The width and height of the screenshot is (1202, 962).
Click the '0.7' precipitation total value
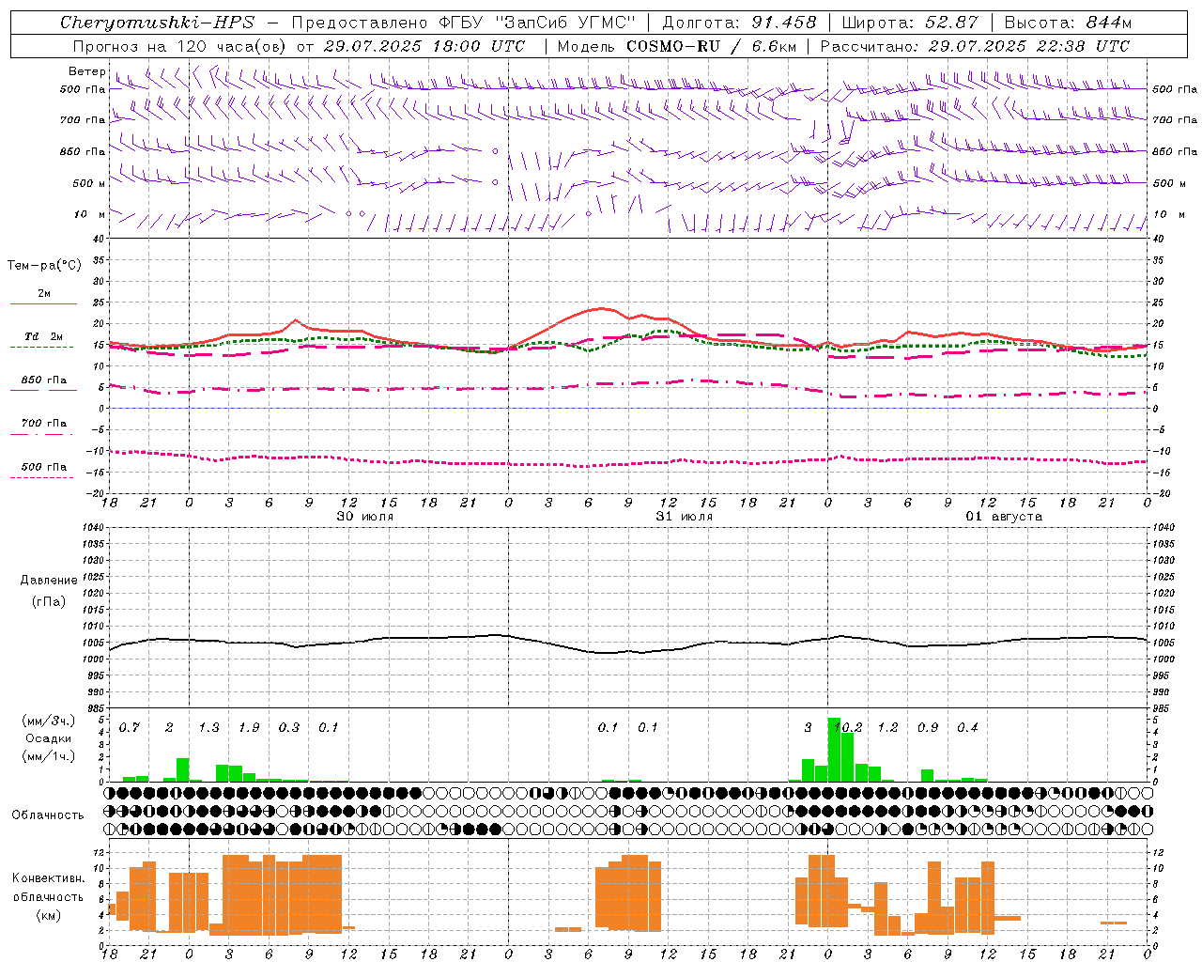pyautogui.click(x=130, y=728)
